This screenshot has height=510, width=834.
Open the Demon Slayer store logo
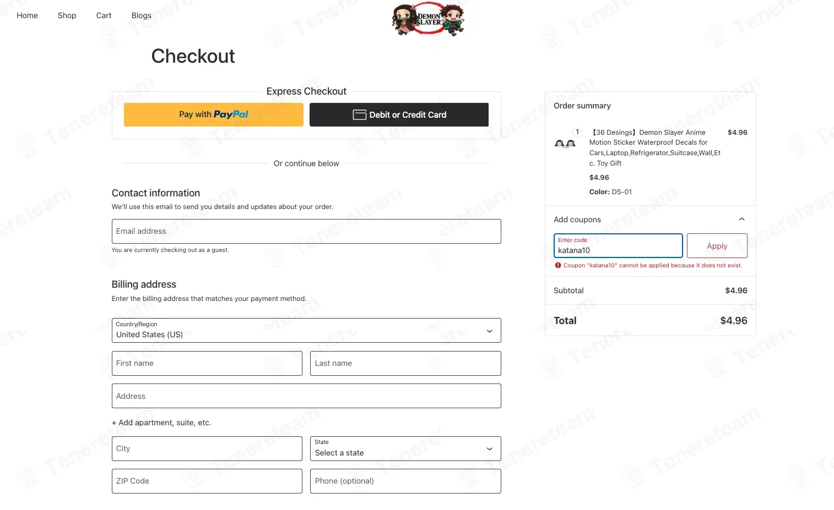point(429,19)
